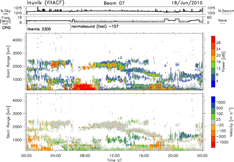Click the '16:00' time axis tick

pyautogui.click(x=144, y=156)
